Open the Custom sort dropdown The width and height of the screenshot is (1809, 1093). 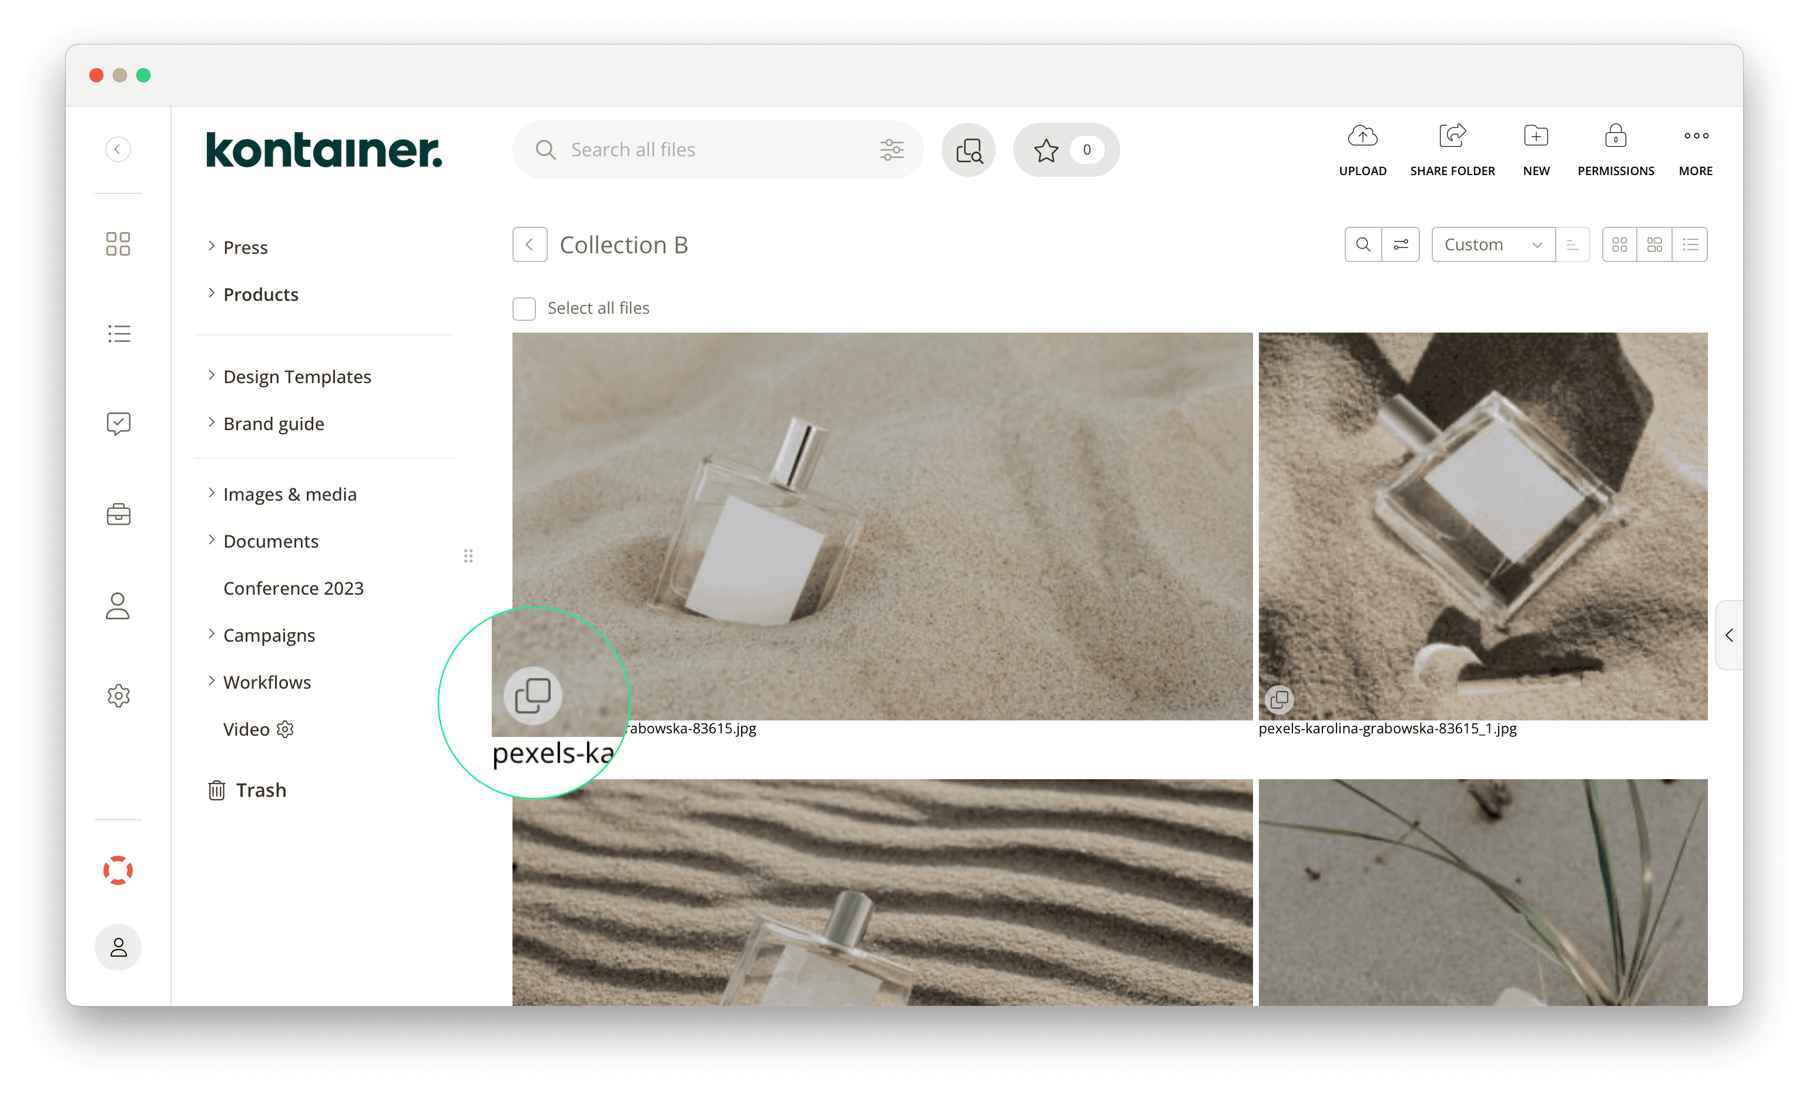tap(1493, 244)
